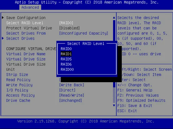Choose highlighted RAID1 in popup
The image size is (173, 129).
point(66,54)
